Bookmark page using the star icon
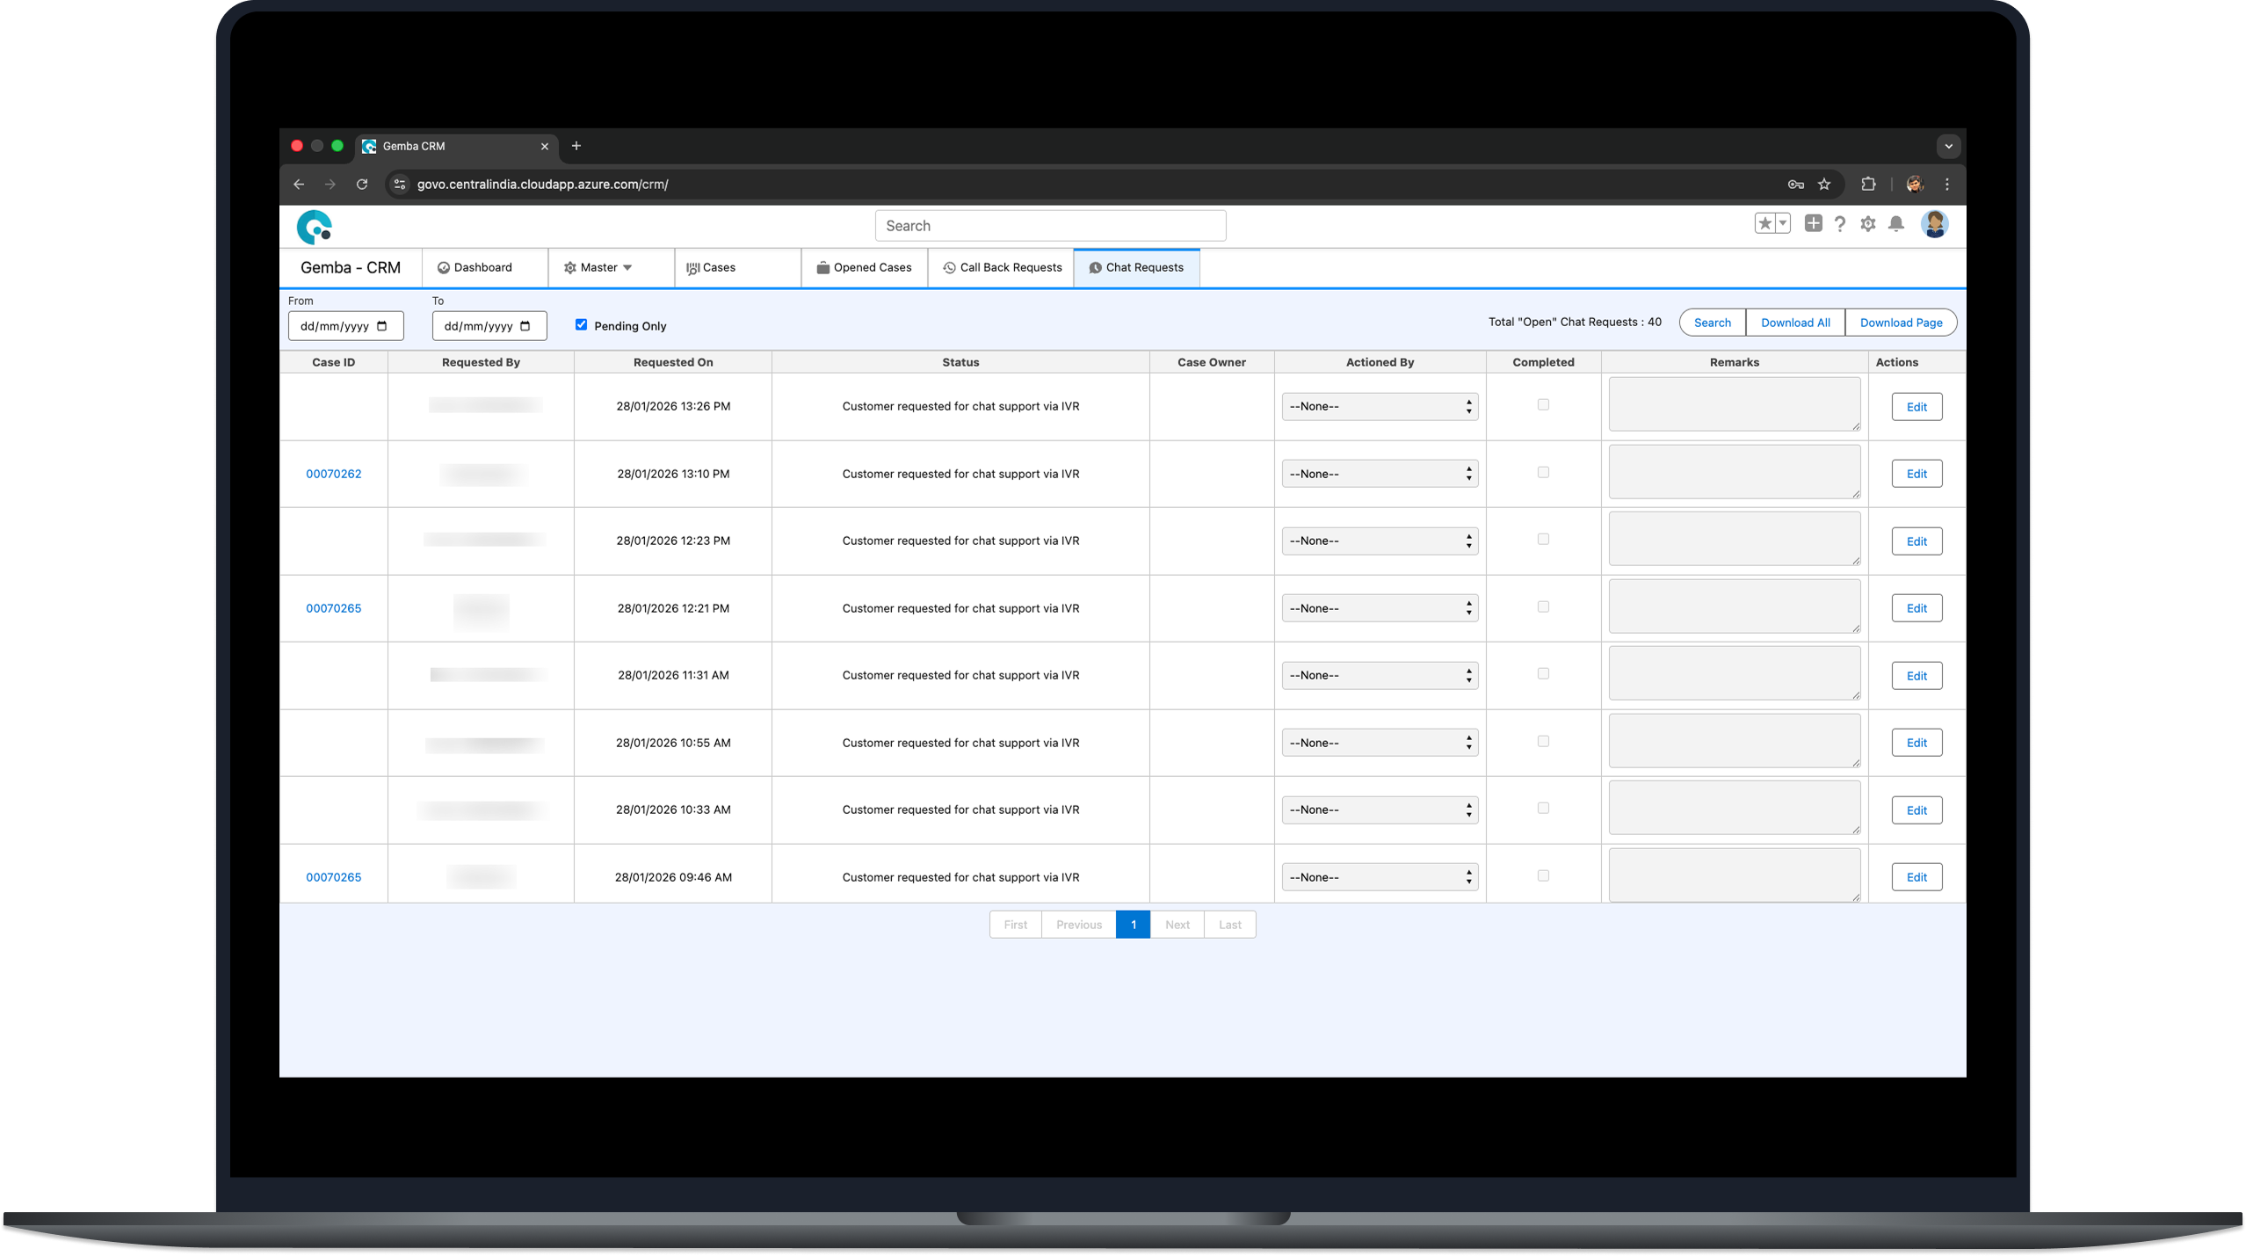This screenshot has height=1256, width=2246. (1824, 185)
